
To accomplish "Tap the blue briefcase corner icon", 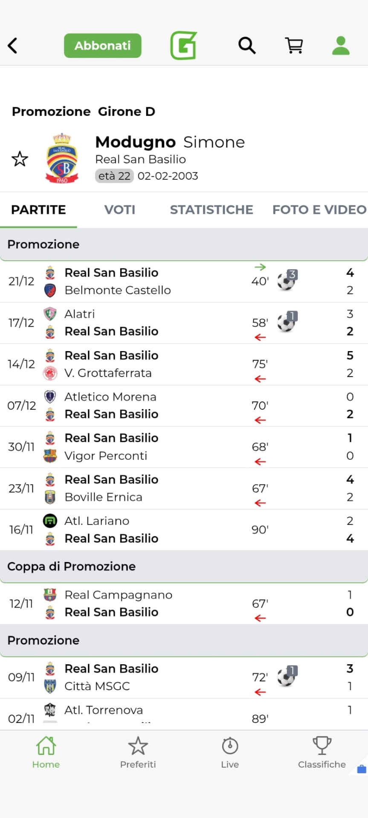I will pos(361,769).
